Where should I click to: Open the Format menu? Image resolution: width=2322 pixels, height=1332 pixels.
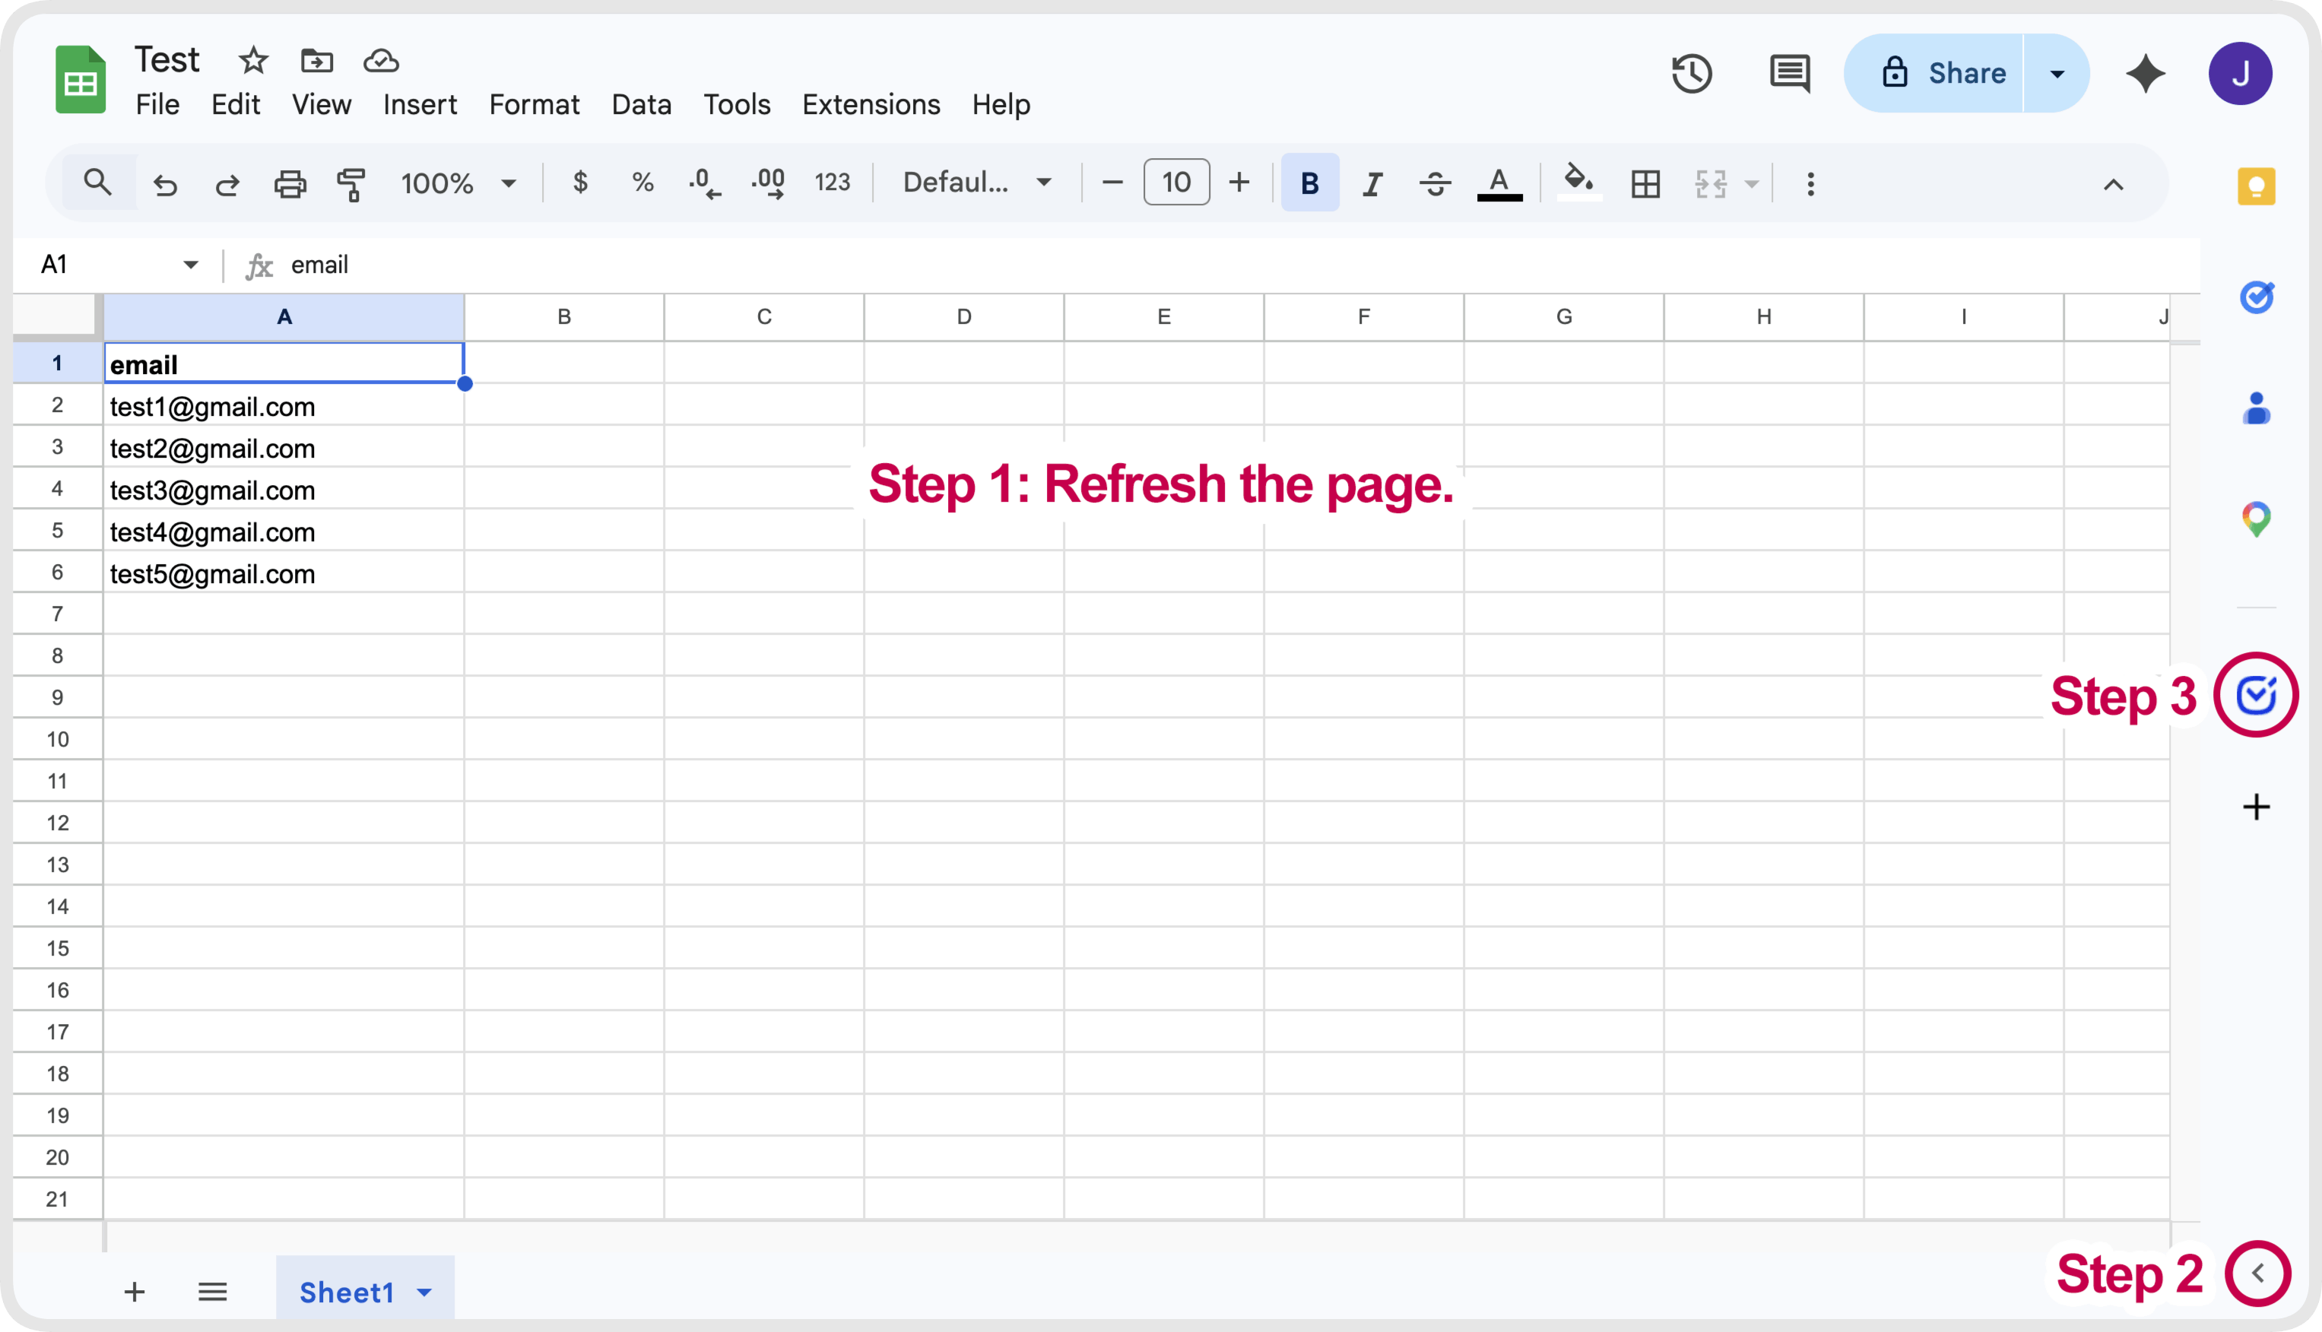click(x=535, y=104)
